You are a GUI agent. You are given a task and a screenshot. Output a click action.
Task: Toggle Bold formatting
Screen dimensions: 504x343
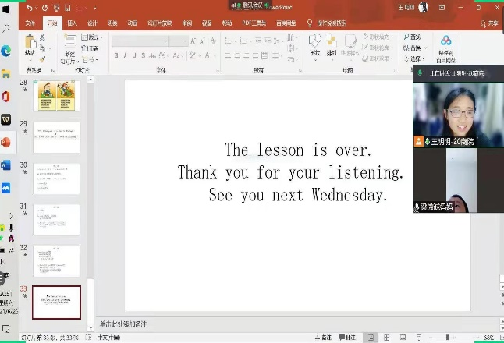click(x=116, y=56)
